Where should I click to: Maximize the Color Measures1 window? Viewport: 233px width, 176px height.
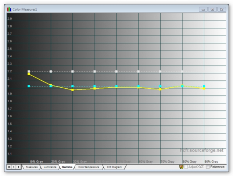212,9
